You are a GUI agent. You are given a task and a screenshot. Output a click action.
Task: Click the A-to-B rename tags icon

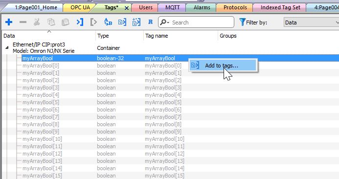tap(108, 22)
